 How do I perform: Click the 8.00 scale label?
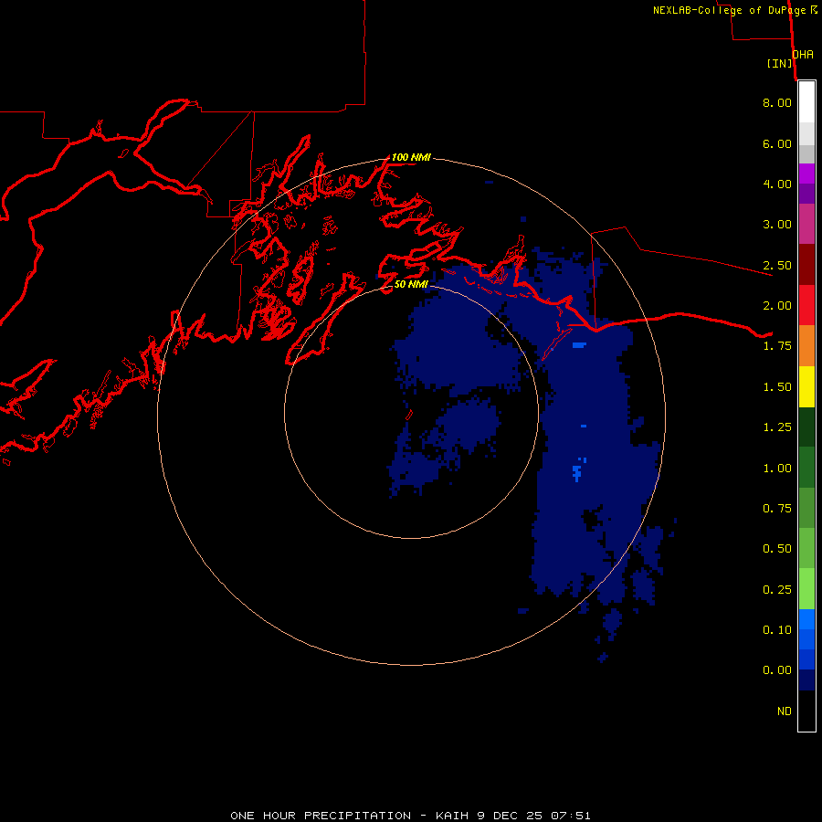[x=777, y=102]
